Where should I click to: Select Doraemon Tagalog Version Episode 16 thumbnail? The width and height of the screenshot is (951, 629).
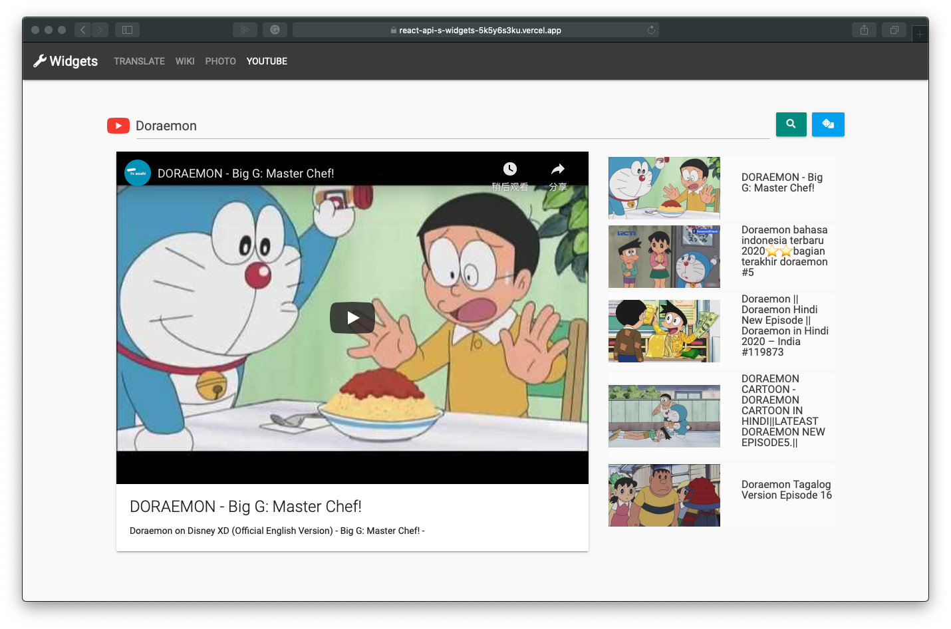(x=664, y=495)
